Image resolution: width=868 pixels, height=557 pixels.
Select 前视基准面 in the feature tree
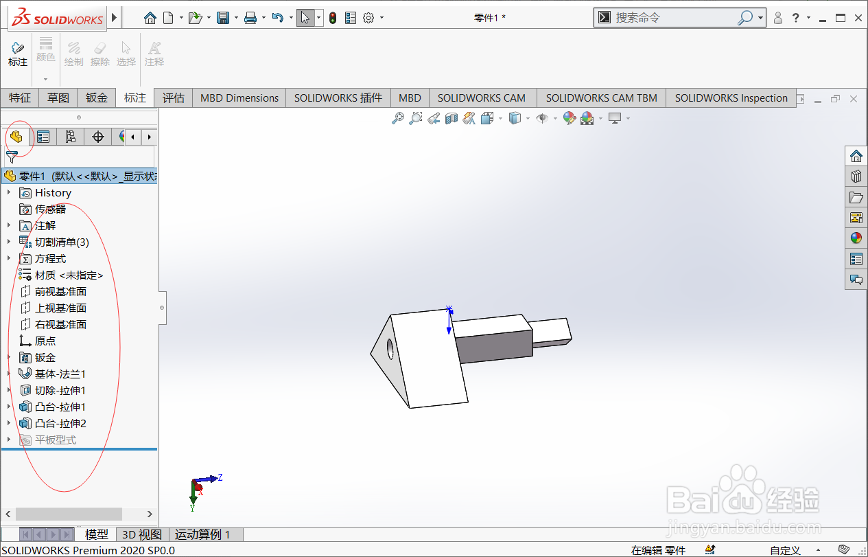[61, 291]
